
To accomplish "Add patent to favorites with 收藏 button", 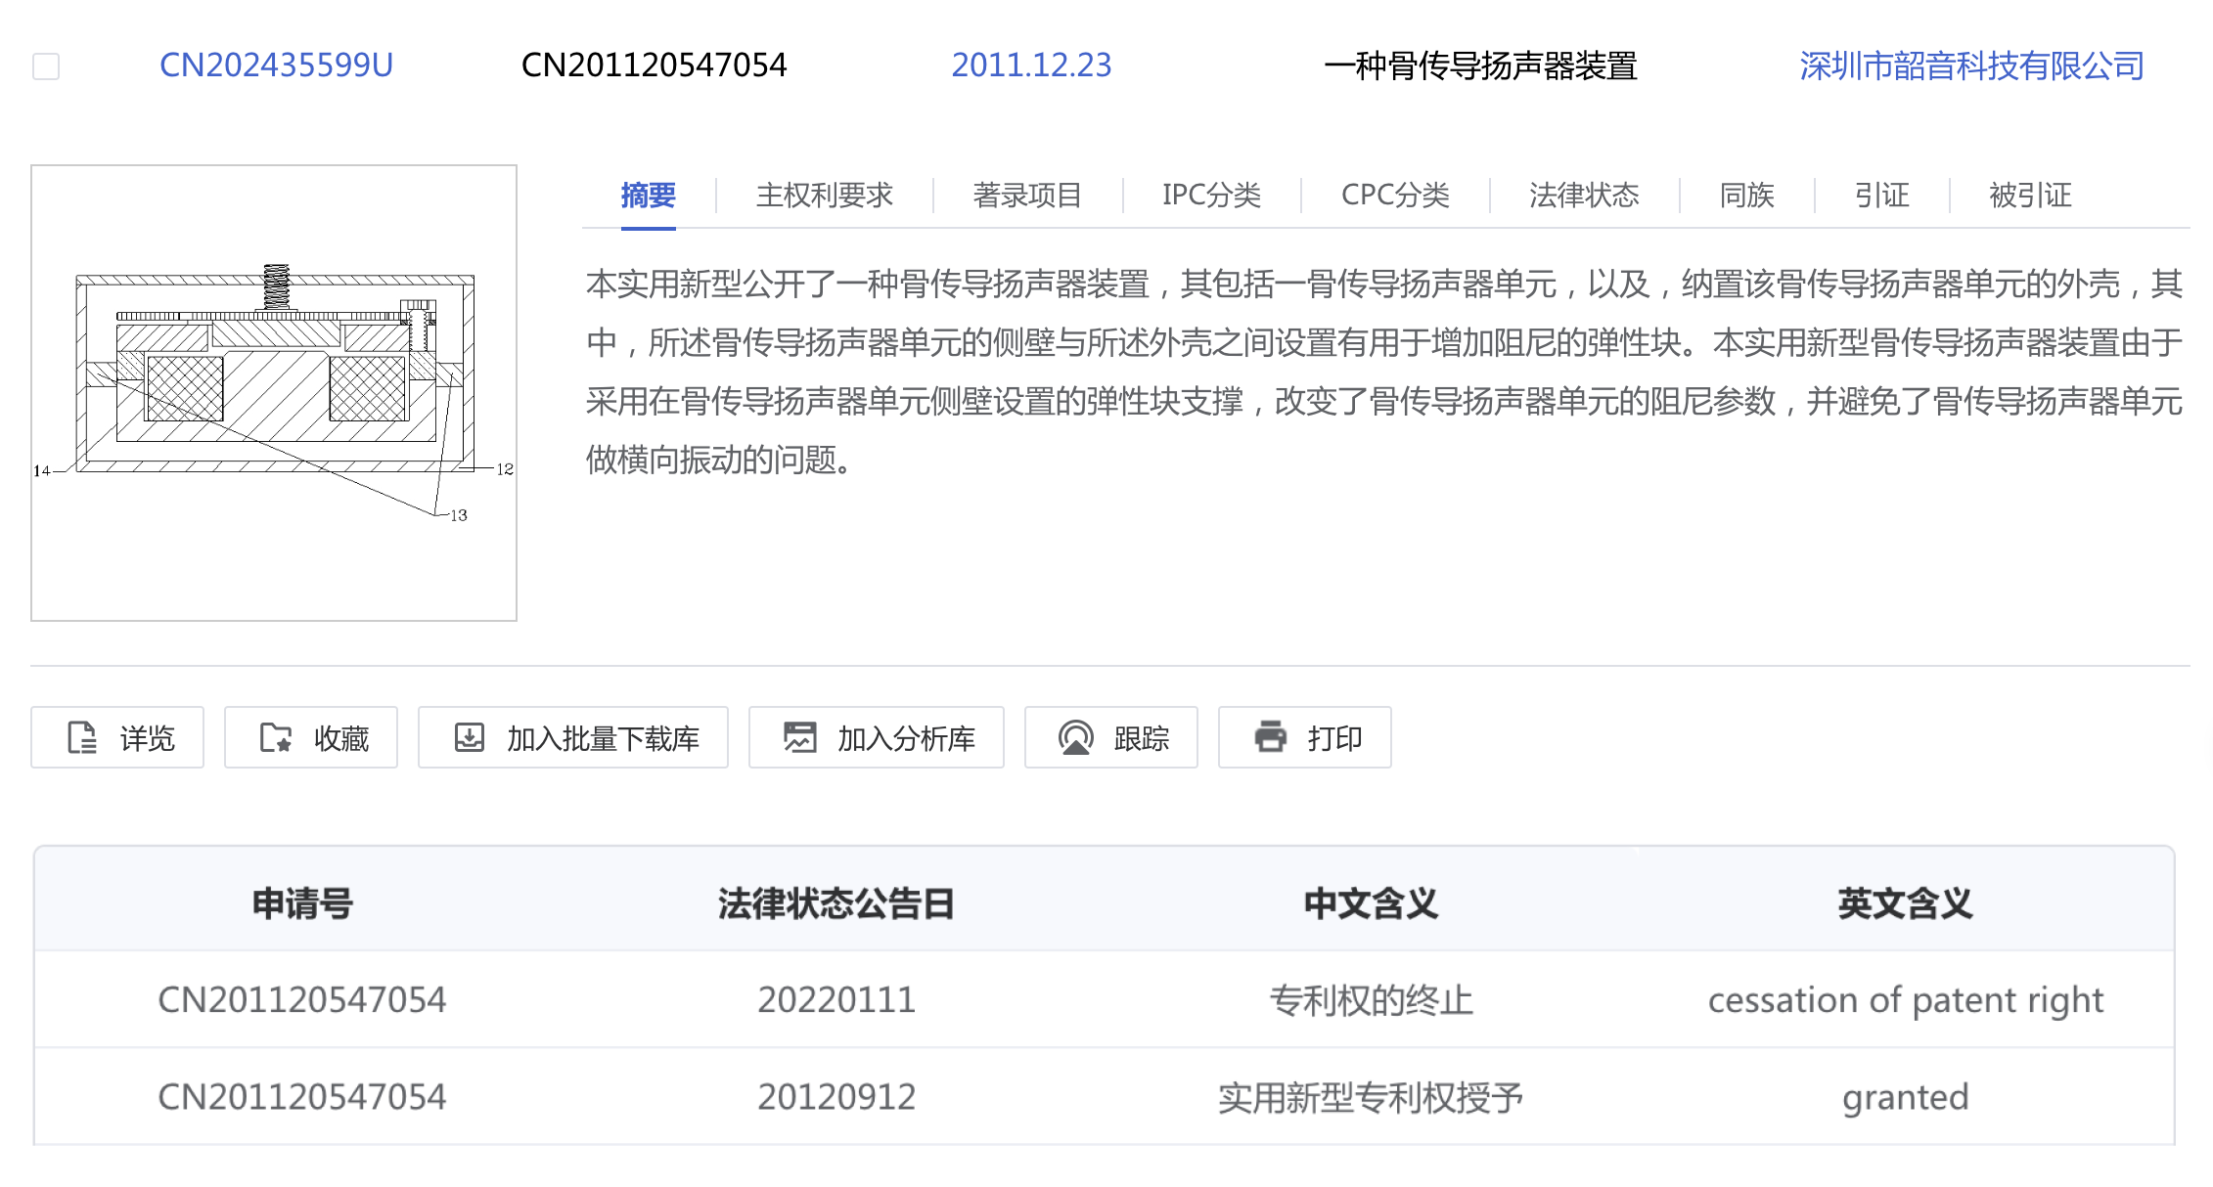I will pyautogui.click(x=311, y=737).
